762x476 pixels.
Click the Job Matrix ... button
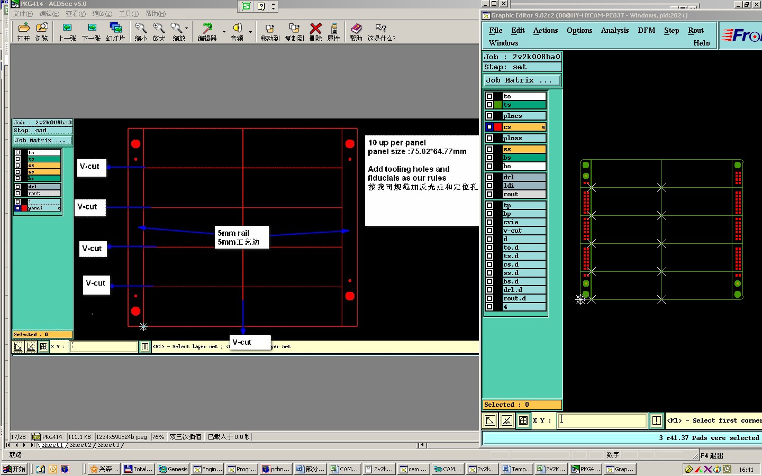(x=522, y=80)
